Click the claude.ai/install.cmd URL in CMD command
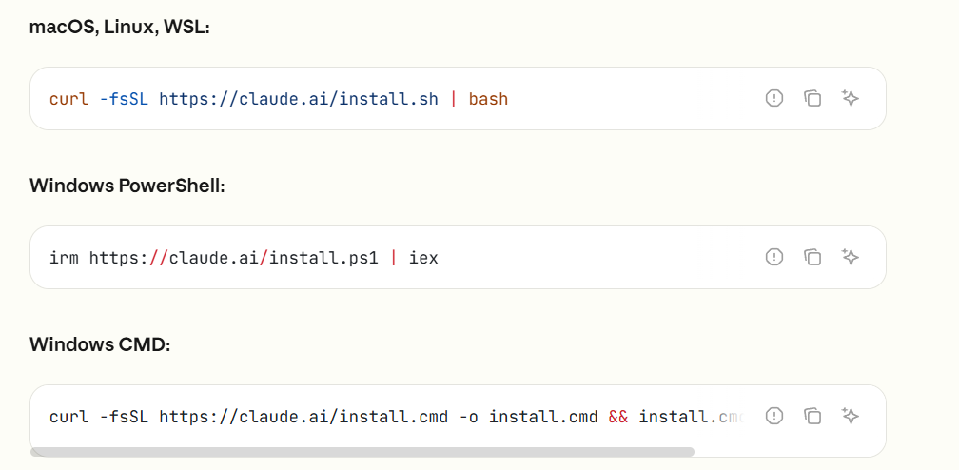Image resolution: width=959 pixels, height=470 pixels. [303, 417]
